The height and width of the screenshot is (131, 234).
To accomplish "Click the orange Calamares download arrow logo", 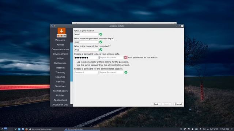I will [x=61, y=32].
